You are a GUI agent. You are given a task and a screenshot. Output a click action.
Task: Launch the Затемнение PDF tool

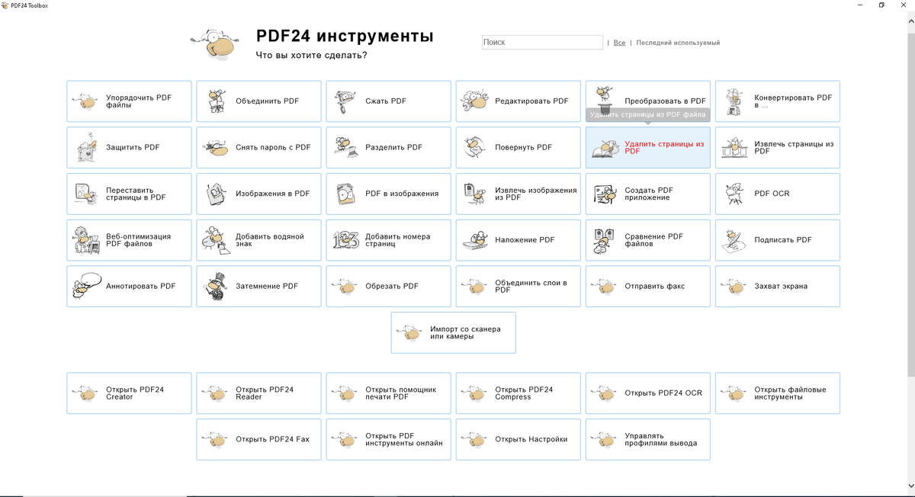[258, 287]
